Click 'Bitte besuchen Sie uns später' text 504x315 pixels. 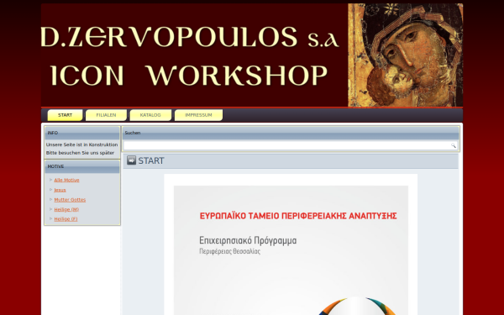coord(80,153)
